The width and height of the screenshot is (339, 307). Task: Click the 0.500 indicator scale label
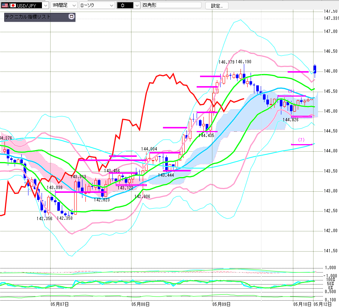[330, 292]
